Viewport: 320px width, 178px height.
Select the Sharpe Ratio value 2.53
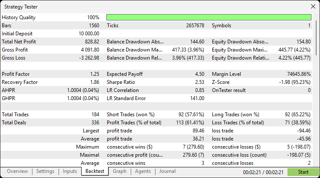pos(198,82)
